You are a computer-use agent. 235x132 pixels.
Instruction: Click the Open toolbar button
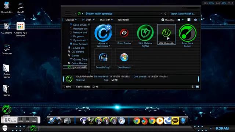87,20
